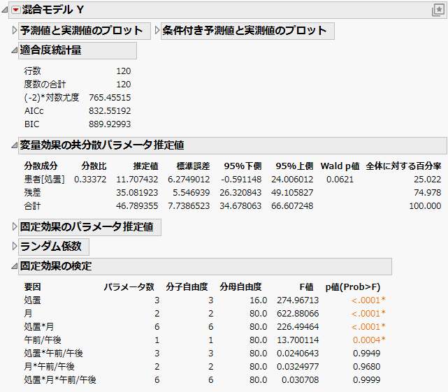Click the 標準誤差 column header
448x392 pixels.
[x=193, y=166]
